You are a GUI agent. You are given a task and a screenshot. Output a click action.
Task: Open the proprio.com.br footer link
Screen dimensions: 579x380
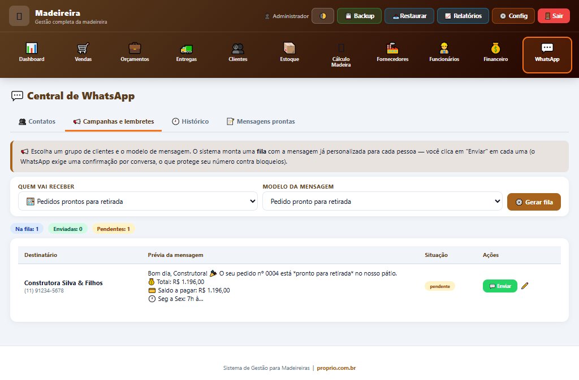pyautogui.click(x=336, y=368)
